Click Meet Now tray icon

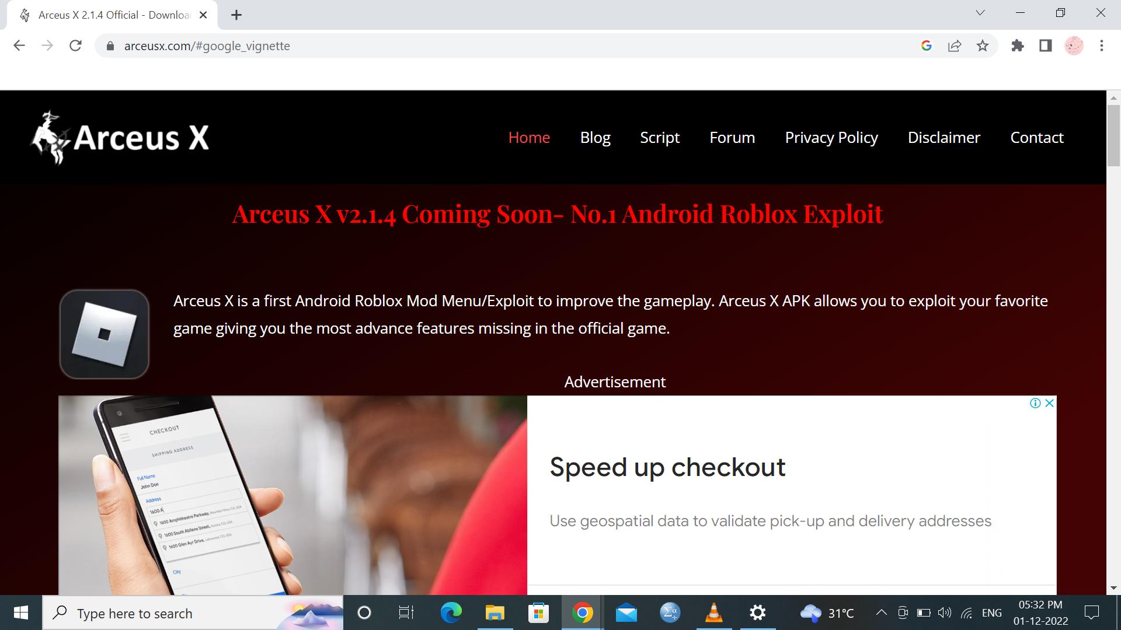pyautogui.click(x=903, y=612)
